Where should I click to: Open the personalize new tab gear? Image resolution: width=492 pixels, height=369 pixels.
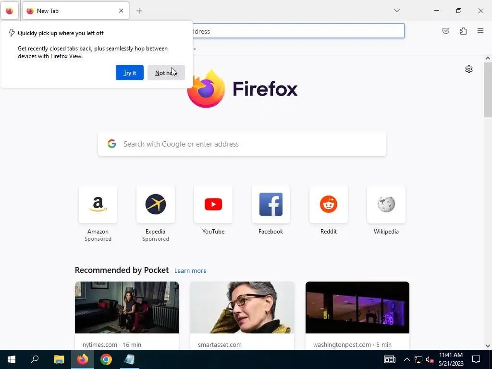[469, 69]
